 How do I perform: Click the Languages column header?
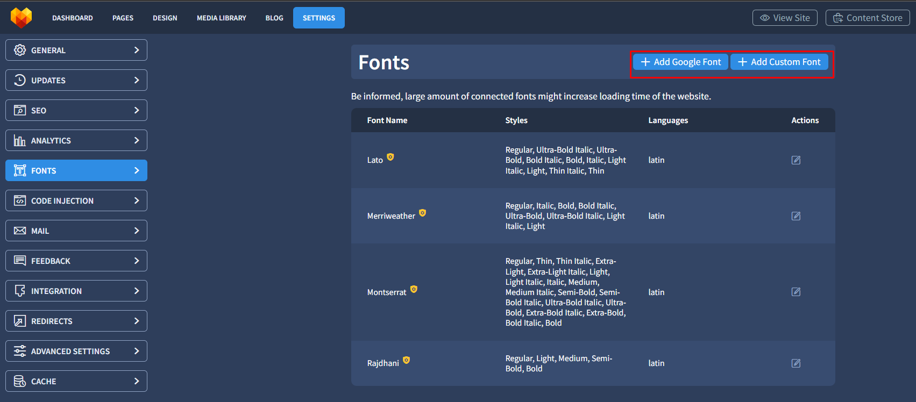(668, 120)
